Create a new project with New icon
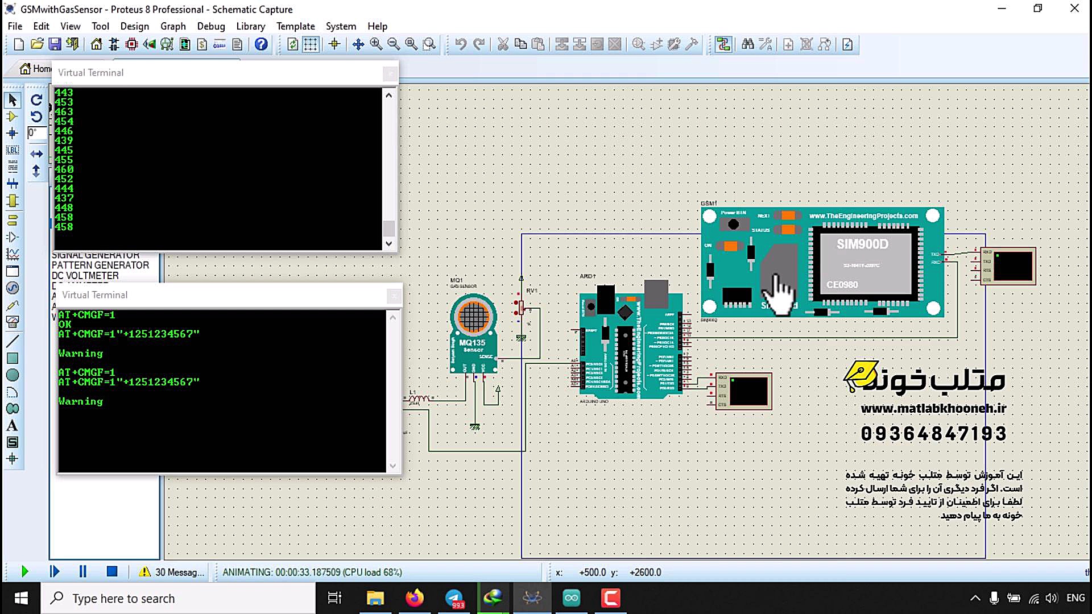Image resolution: width=1092 pixels, height=614 pixels. [19, 44]
